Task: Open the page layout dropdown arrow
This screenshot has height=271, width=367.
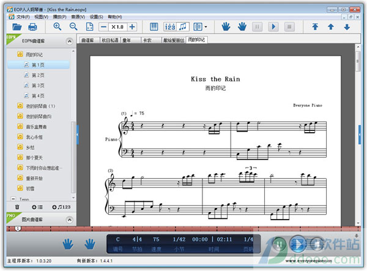Action: (206, 27)
